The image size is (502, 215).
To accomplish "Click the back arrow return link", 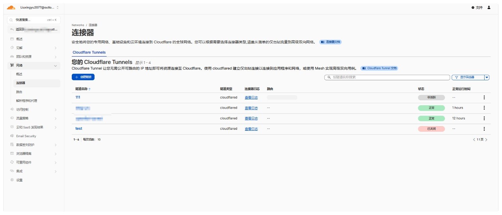I will pos(34,29).
